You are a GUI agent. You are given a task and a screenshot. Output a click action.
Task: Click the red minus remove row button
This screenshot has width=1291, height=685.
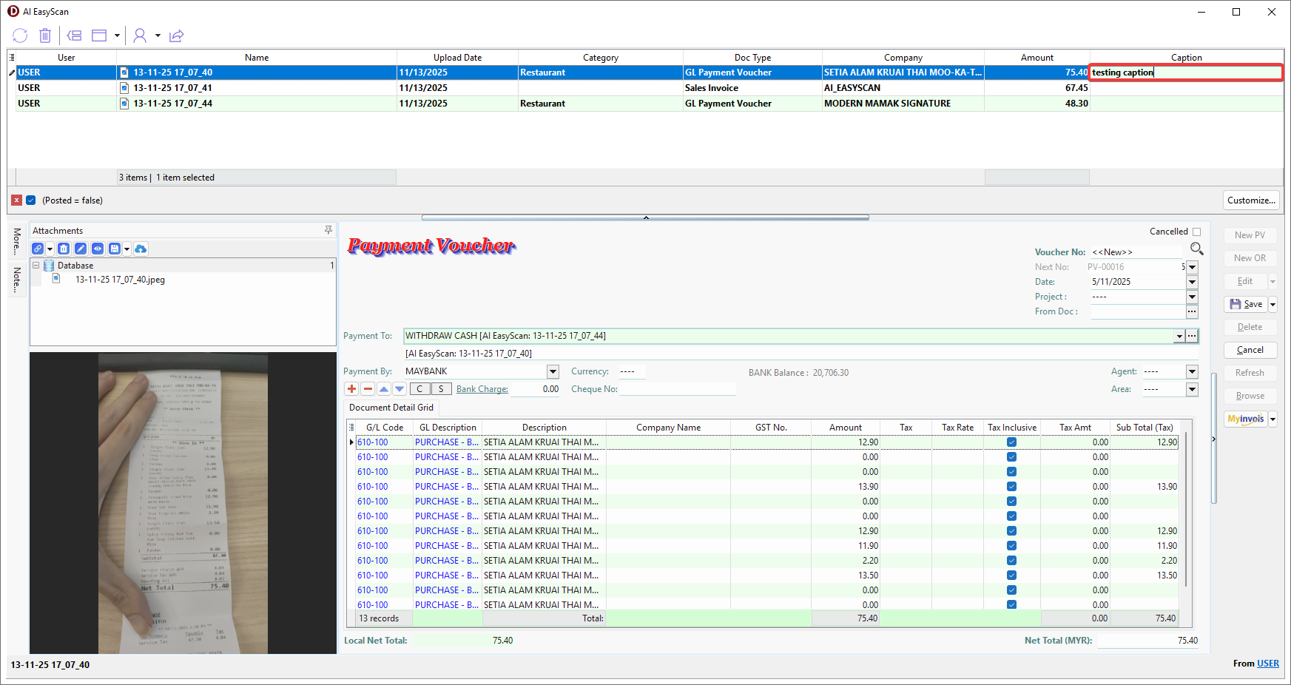[x=368, y=389]
